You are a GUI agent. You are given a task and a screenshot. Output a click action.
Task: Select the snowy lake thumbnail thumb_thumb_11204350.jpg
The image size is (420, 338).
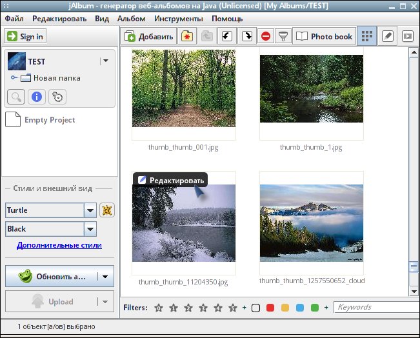(x=184, y=223)
